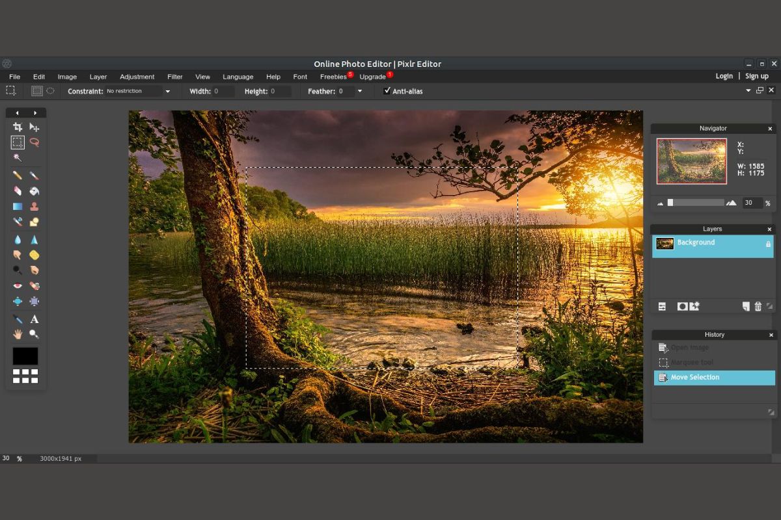
Task: Unlock the Background layer via lock icon
Action: click(768, 244)
